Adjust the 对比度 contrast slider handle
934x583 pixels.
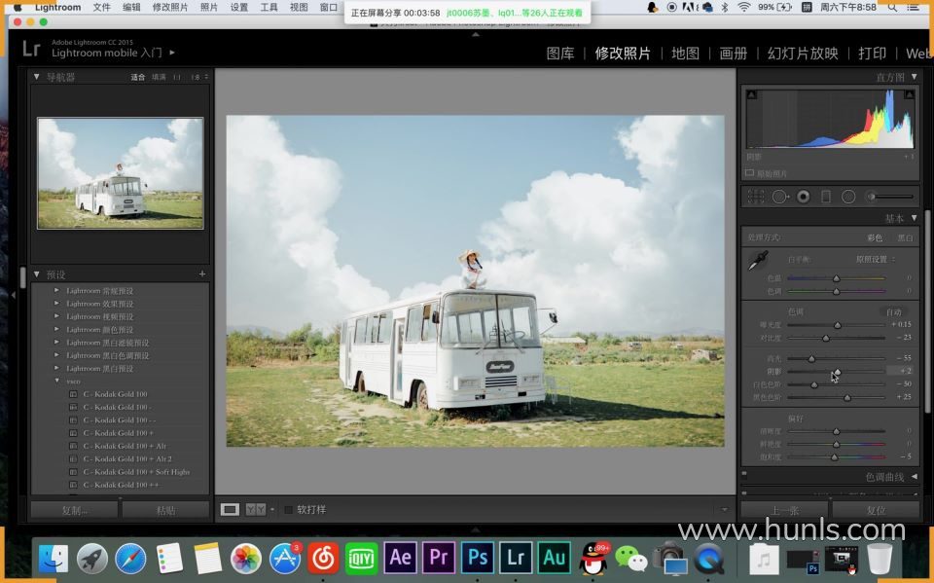pyautogui.click(x=826, y=338)
